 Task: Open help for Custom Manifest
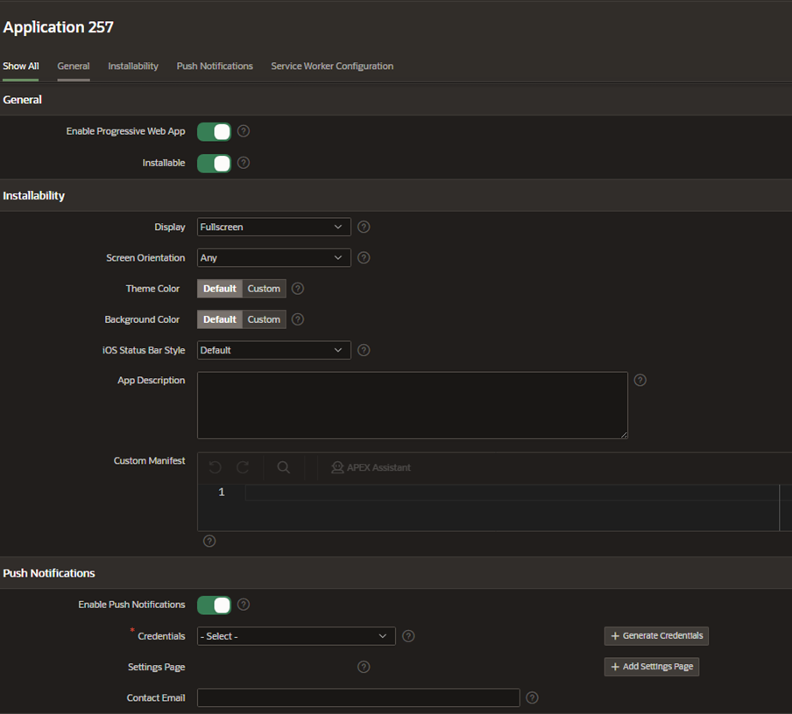pyautogui.click(x=209, y=541)
